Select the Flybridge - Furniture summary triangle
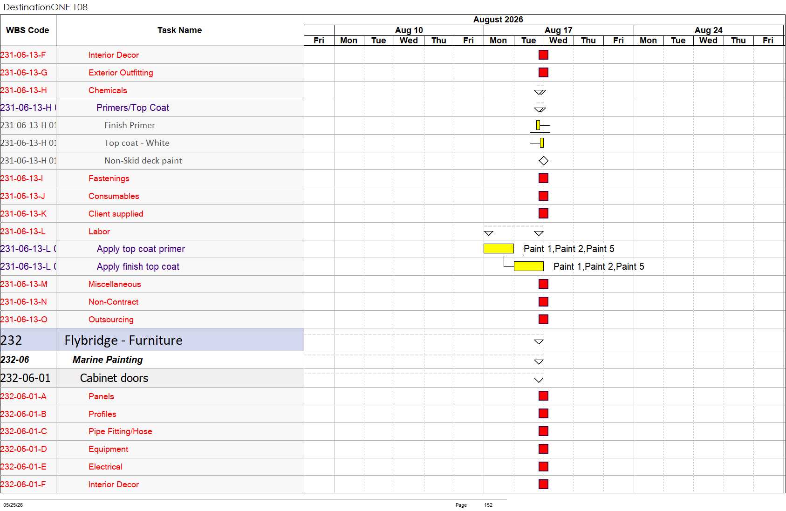The width and height of the screenshot is (786, 511). tap(539, 342)
